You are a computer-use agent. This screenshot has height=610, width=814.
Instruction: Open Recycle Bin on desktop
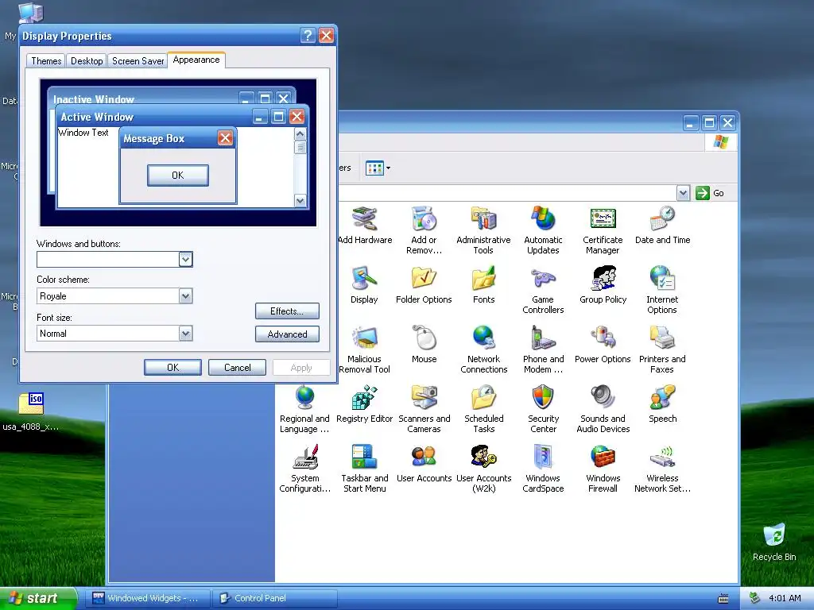pos(774,542)
